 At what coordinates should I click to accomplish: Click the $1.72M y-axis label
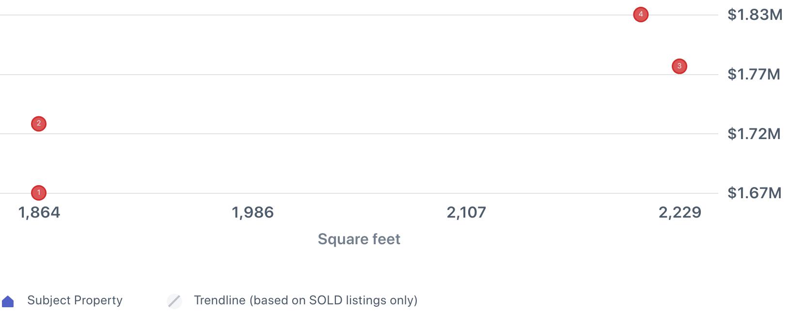(x=754, y=134)
